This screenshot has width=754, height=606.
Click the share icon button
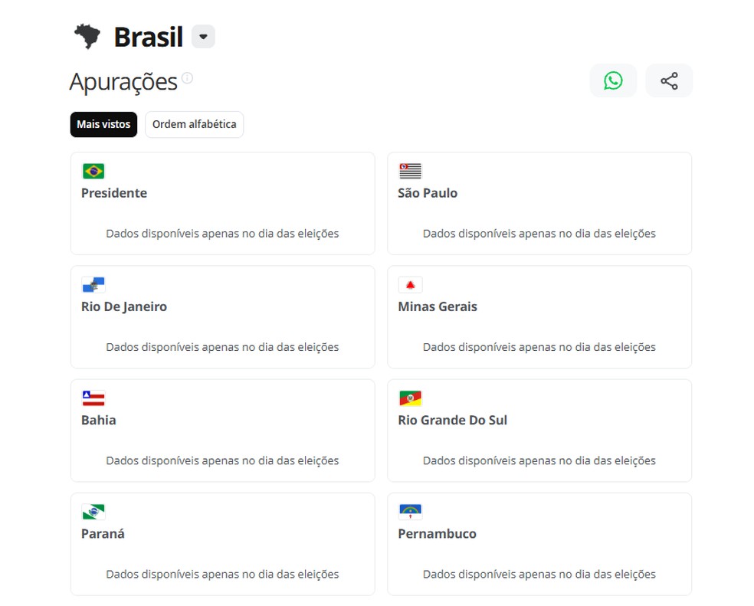pos(669,80)
